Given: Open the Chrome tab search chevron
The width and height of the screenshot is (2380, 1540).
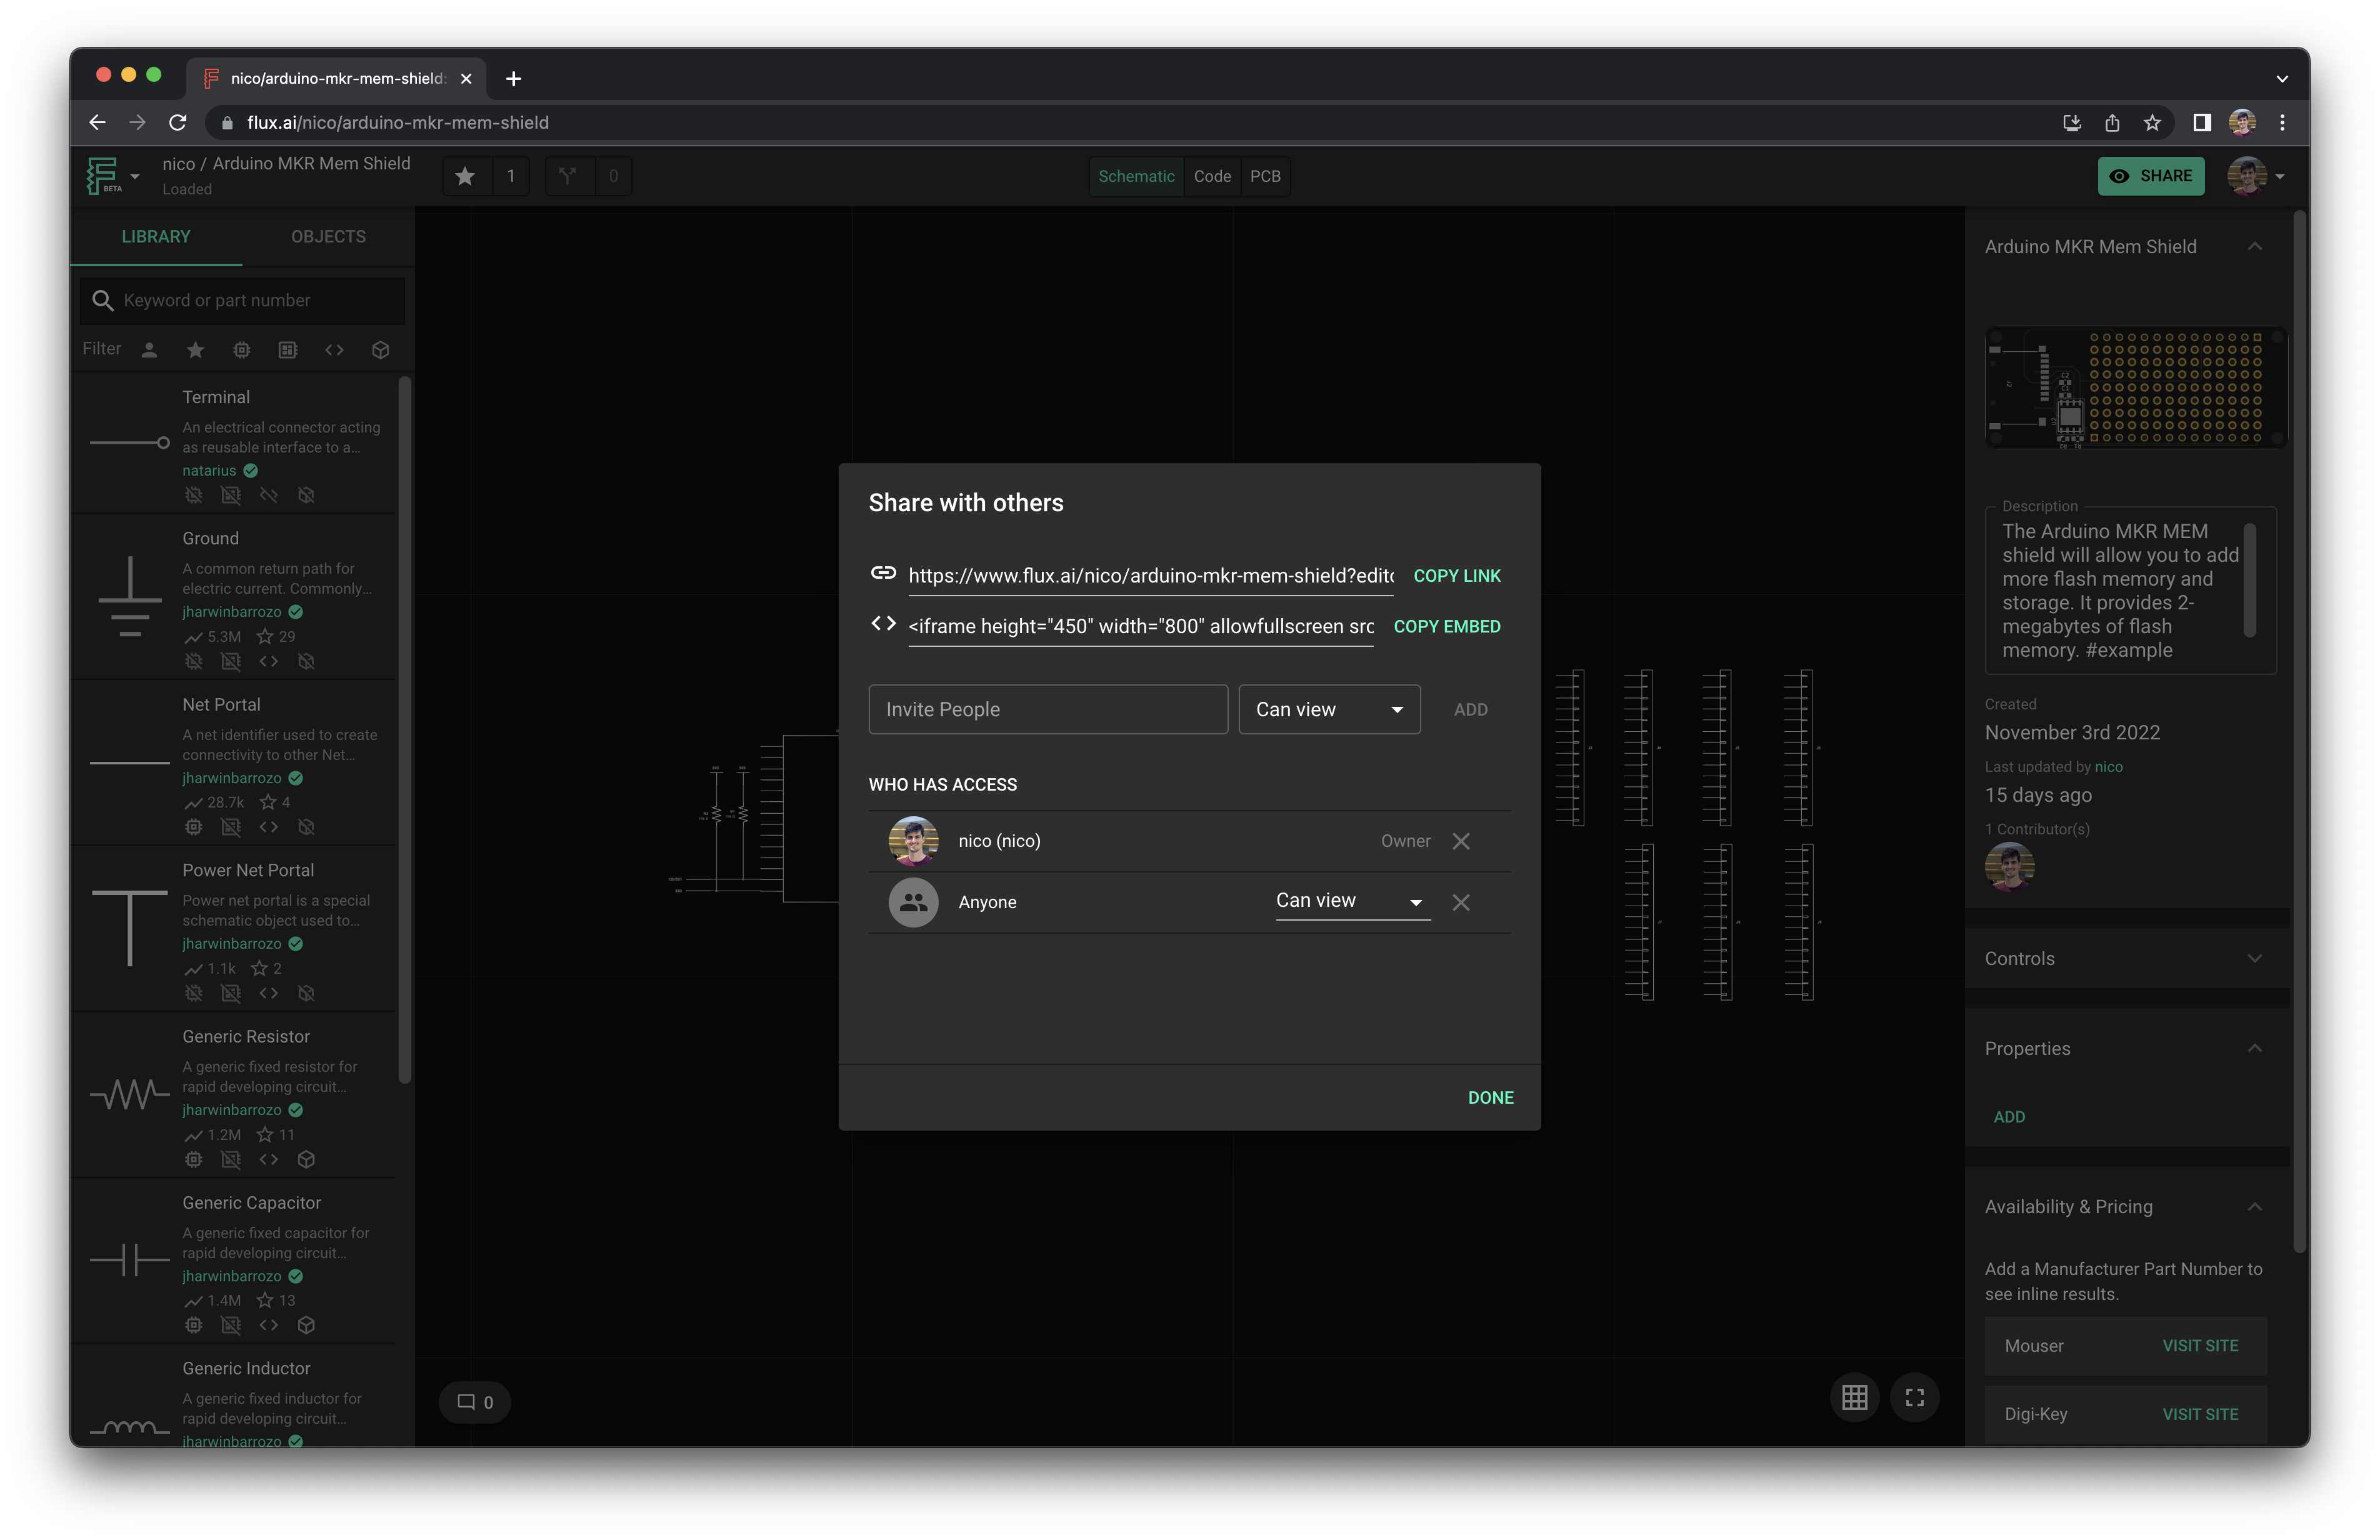Looking at the screenshot, I should 2282,78.
